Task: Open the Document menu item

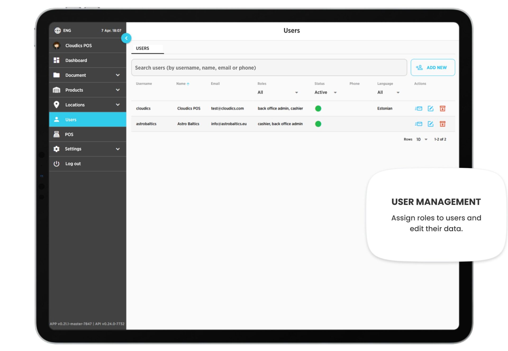Action: 88,75
